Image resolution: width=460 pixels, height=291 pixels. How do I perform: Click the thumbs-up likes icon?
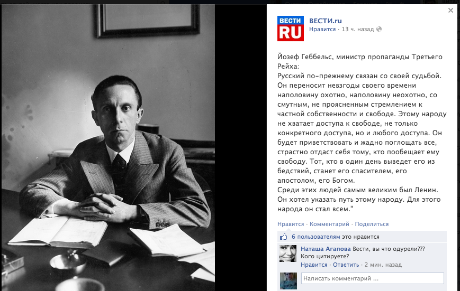pyautogui.click(x=283, y=237)
